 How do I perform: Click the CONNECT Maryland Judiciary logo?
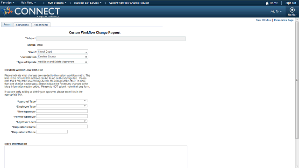pyautogui.click(x=31, y=12)
